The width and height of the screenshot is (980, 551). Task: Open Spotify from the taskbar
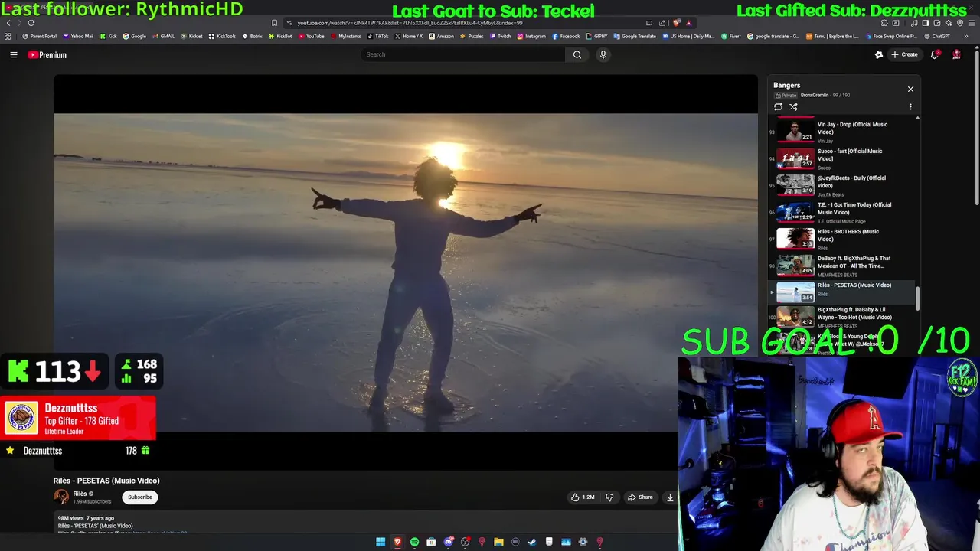[414, 542]
